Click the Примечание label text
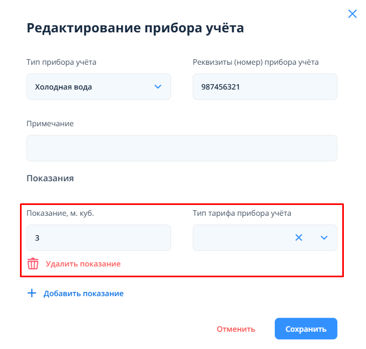This screenshot has width=366, height=349. 50,124
